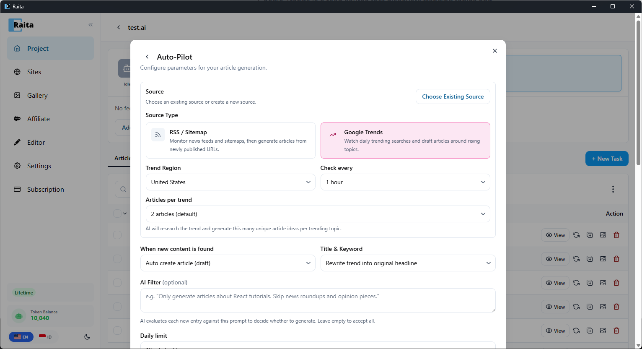Click View in the topmost task row
Viewport: 642px width, 349px height.
click(x=555, y=235)
